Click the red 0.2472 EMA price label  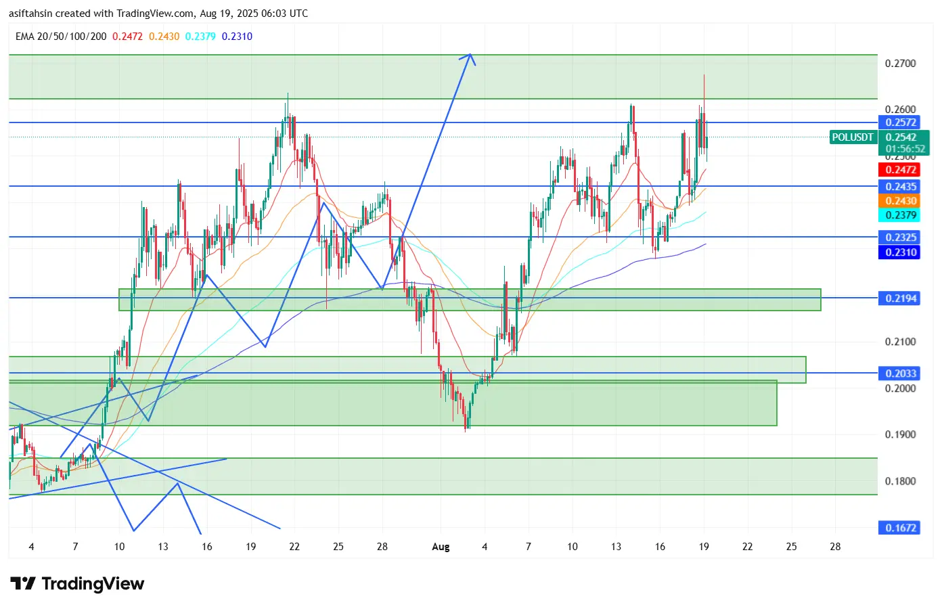click(899, 170)
